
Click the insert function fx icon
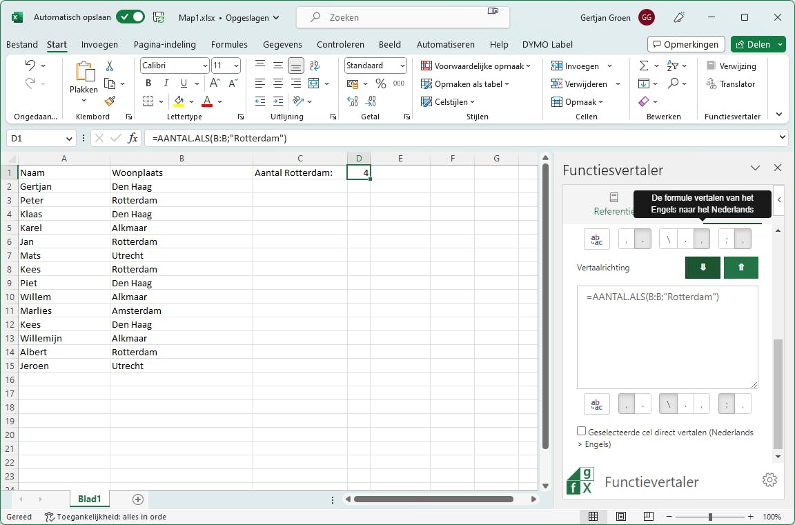132,138
